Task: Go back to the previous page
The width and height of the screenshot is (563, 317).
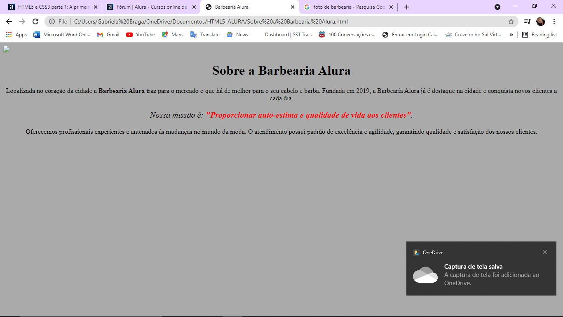Action: pos(9,21)
